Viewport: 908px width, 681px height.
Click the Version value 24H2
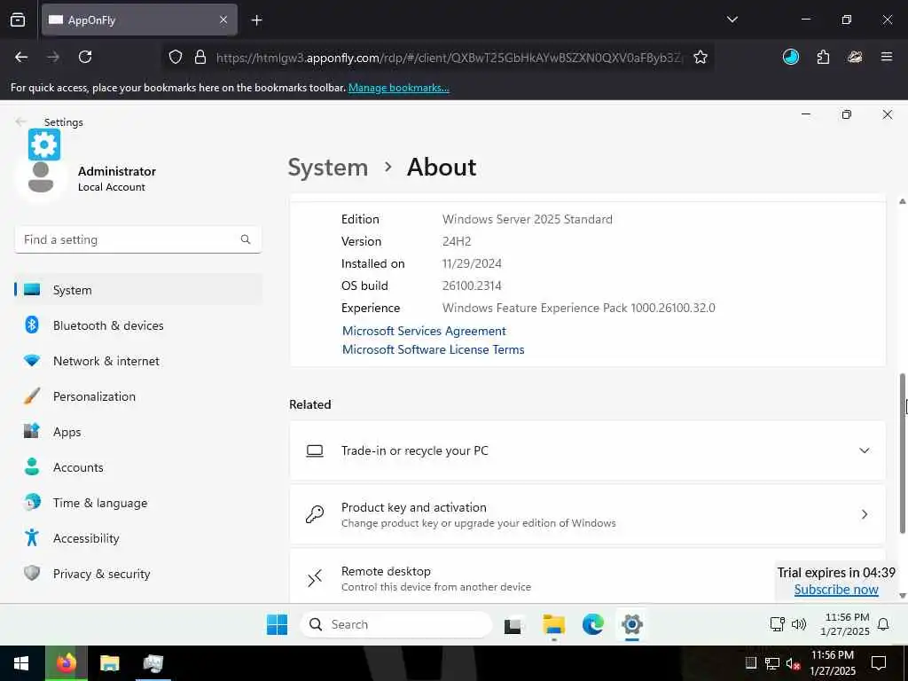457,241
